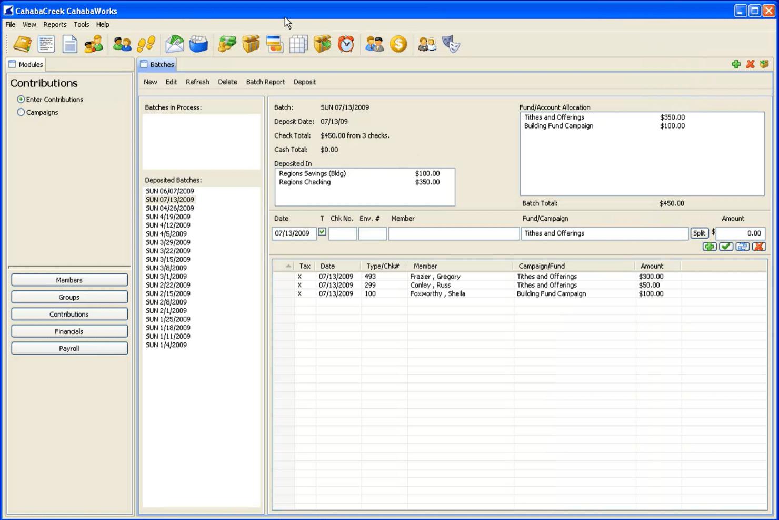Click the blue refresh arrows entry button
The height and width of the screenshot is (520, 779).
pyautogui.click(x=743, y=247)
